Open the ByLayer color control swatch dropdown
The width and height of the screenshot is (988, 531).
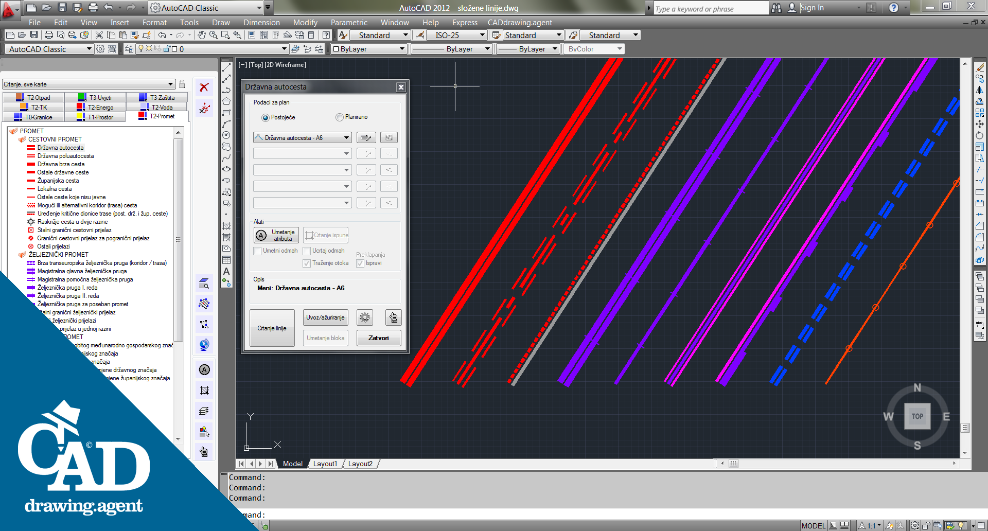[x=368, y=49]
